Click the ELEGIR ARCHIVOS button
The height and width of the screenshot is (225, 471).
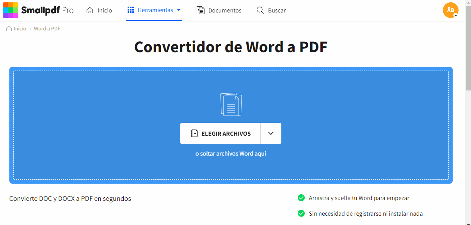click(x=220, y=133)
